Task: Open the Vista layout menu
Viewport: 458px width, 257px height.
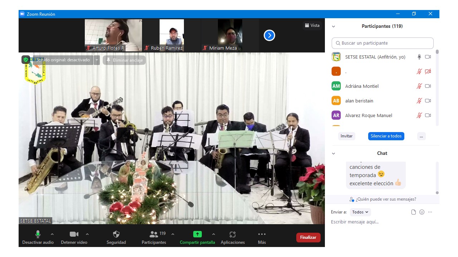Action: click(312, 25)
